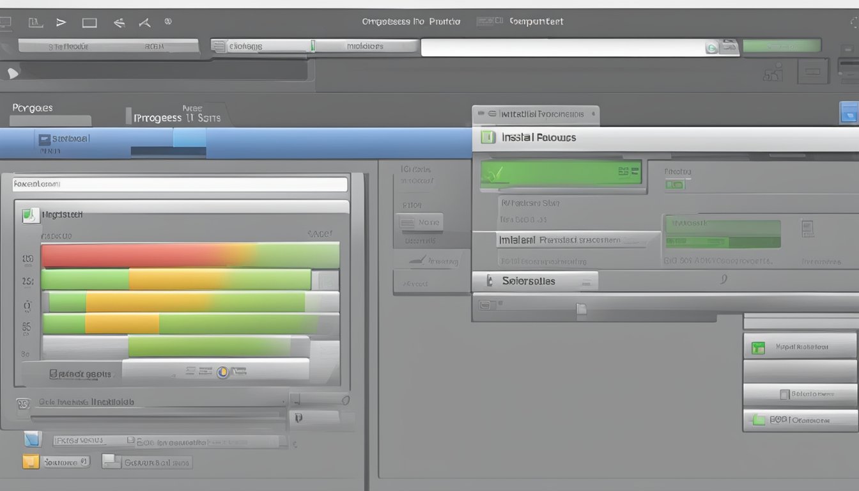
Task: Click the round blue-yellow icon below the bars
Action: click(222, 371)
